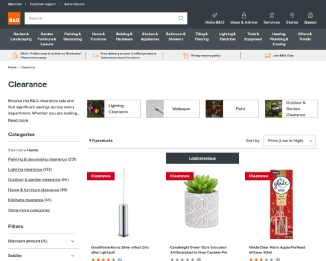Image resolution: width=326 pixels, height=261 pixels.
Task: Open Glade Clear Warm Apple Pie title
Action: tap(277, 250)
